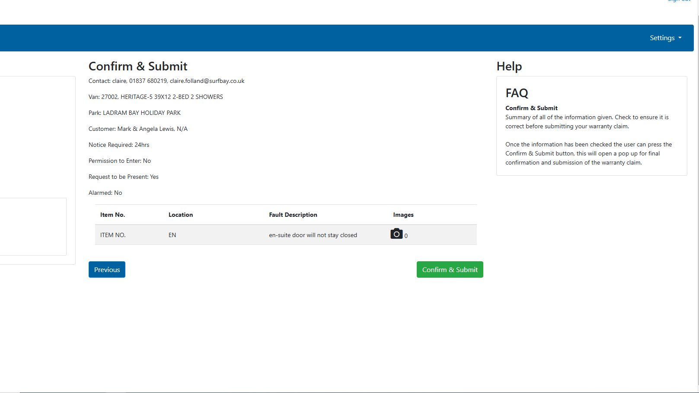Click the FAQ heading in Help panel
The width and height of the screenshot is (699, 393).
click(x=517, y=93)
